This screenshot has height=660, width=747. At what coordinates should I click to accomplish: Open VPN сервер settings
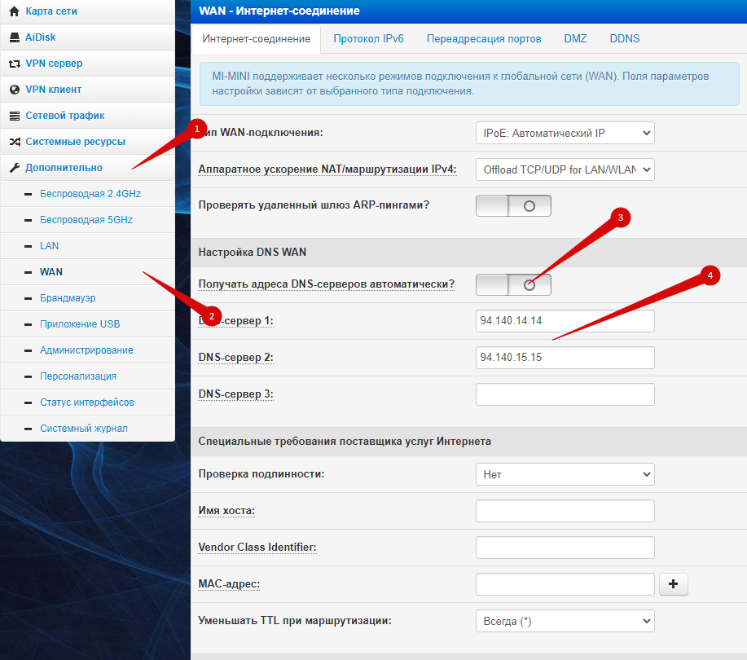tap(88, 64)
